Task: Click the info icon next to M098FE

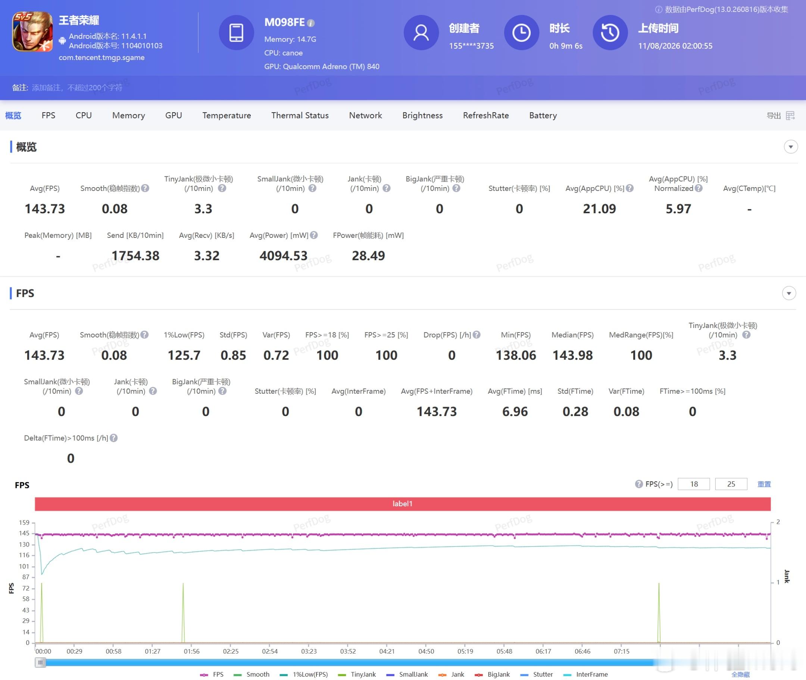Action: pyautogui.click(x=310, y=23)
